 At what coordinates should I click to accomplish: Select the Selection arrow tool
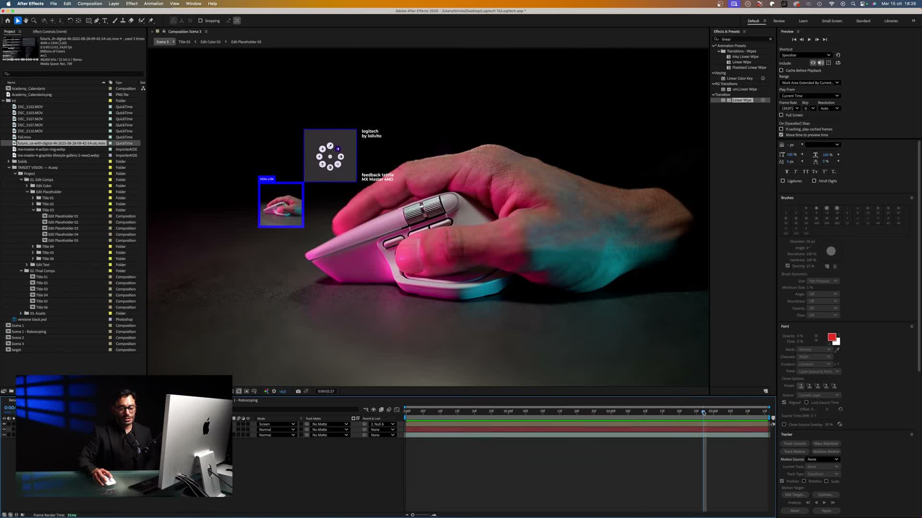[18, 21]
